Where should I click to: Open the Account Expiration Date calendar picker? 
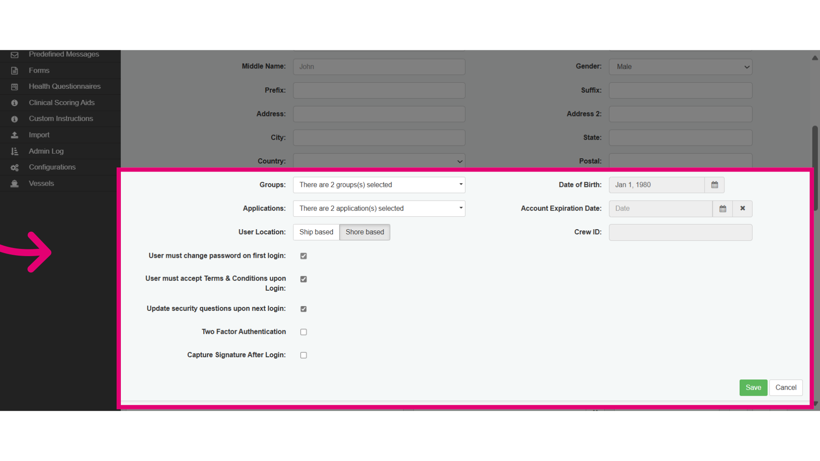pyautogui.click(x=723, y=209)
